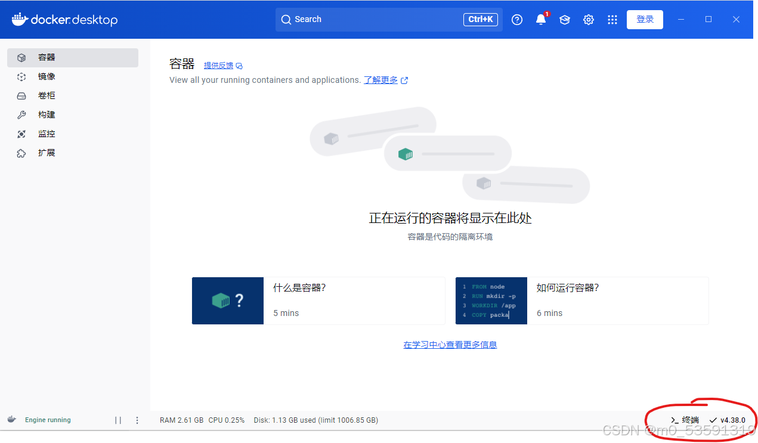The height and width of the screenshot is (443, 758).
Task: Open the Learning Center graduation cap icon
Action: (565, 20)
